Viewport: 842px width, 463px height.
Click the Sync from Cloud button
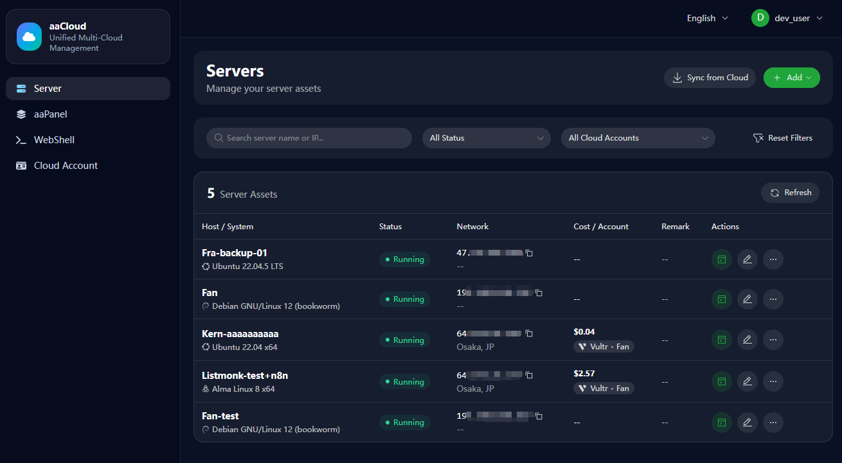pos(710,78)
